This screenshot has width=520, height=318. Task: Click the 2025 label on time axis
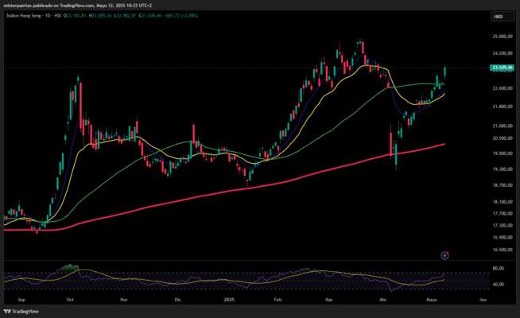229,301
